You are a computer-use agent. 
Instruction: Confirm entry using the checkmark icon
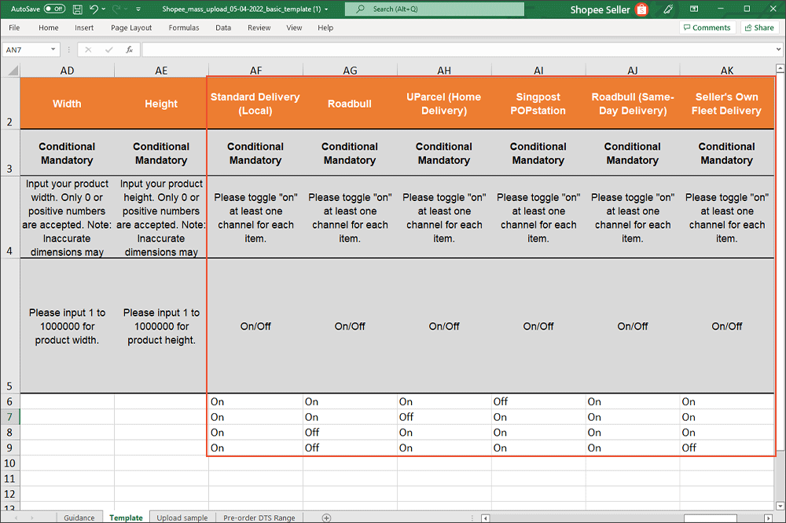pos(108,49)
